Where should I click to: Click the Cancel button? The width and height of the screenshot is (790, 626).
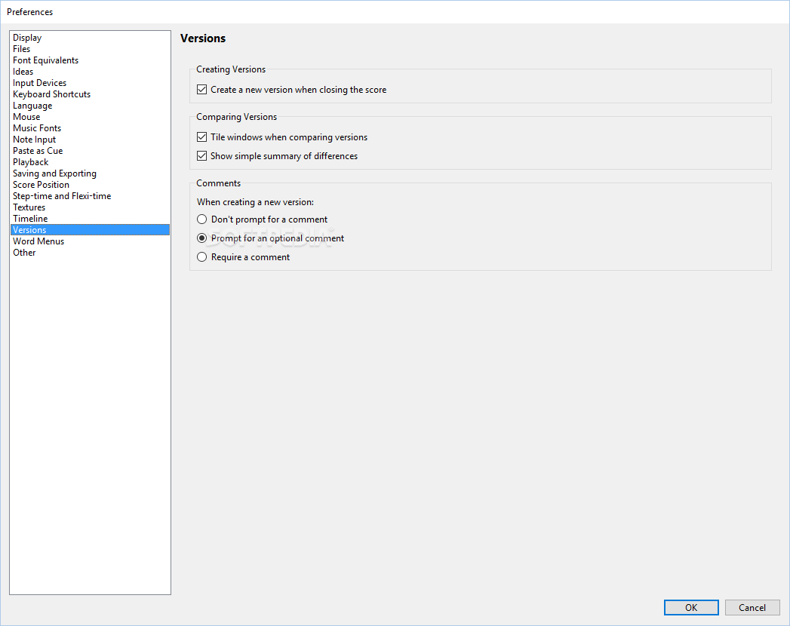tap(752, 607)
